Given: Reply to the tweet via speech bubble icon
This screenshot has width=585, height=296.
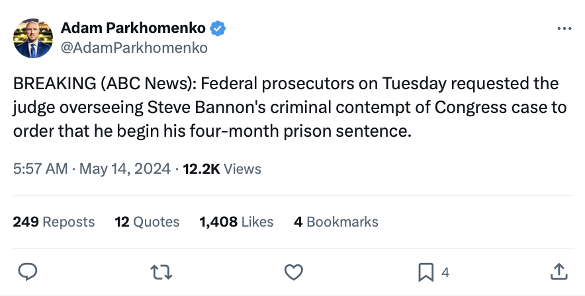Looking at the screenshot, I should [x=27, y=272].
